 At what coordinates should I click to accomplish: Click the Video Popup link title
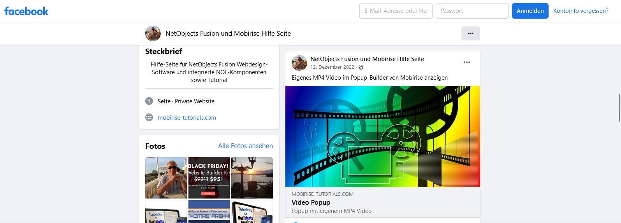(x=311, y=202)
